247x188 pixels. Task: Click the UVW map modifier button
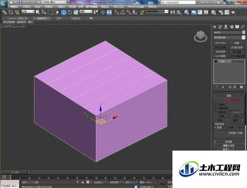click(221, 56)
